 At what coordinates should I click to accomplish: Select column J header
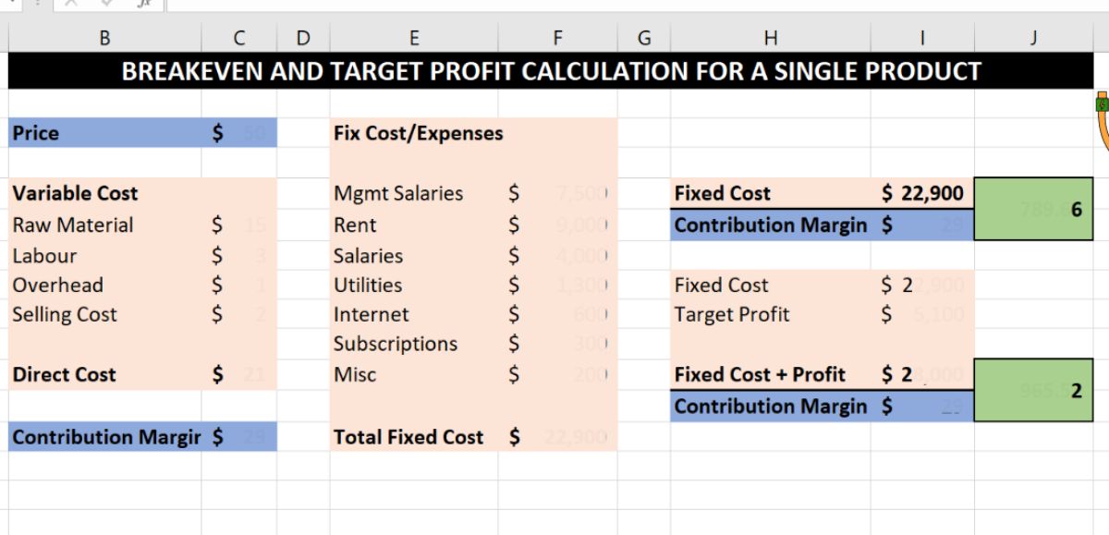coord(1034,38)
